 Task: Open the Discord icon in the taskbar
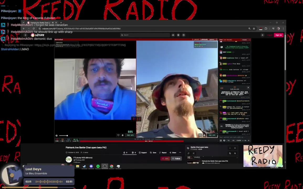pyautogui.click(x=91, y=166)
